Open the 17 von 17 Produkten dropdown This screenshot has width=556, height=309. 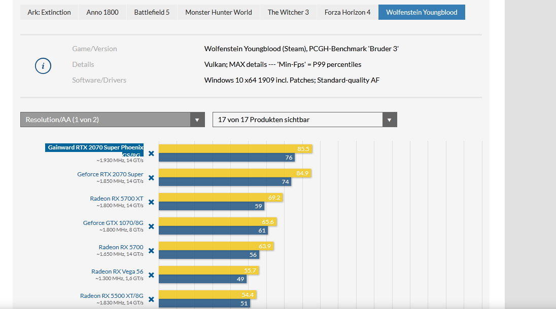click(304, 120)
